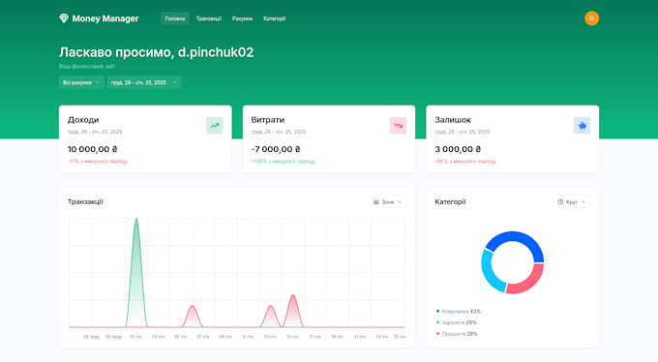Change transactions chart type via Зони dropdown
Screen dimensions: 658x362
tap(388, 202)
